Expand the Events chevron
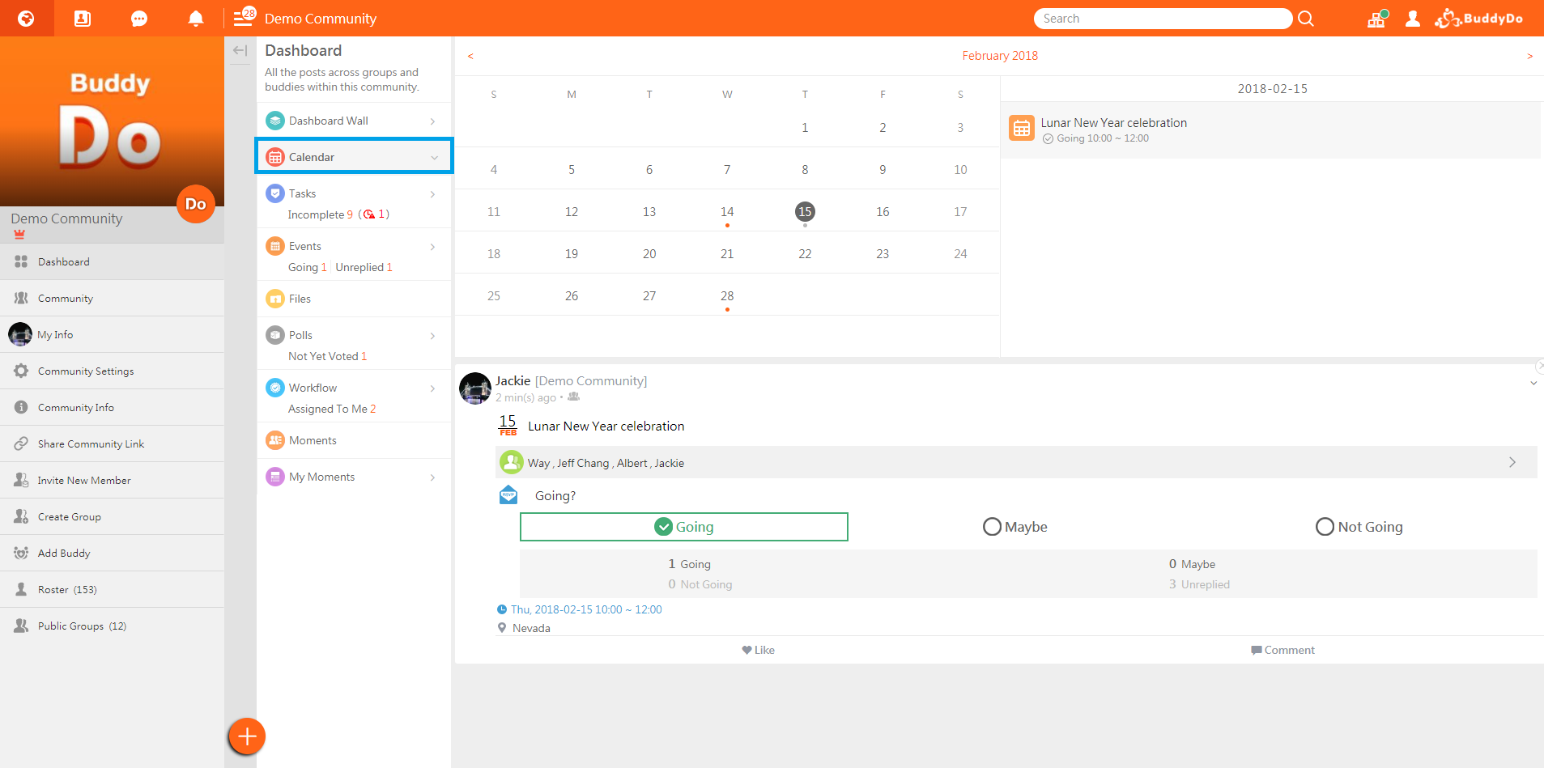 click(x=433, y=247)
